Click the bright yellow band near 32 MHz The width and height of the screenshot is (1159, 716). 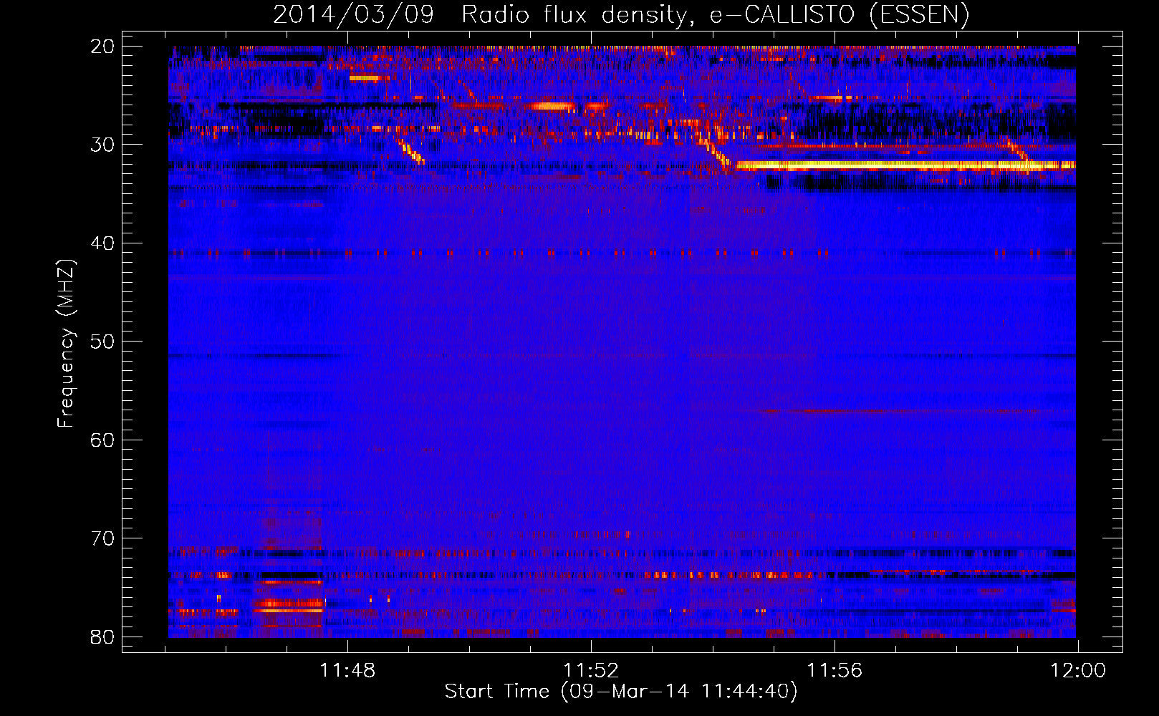(x=905, y=165)
